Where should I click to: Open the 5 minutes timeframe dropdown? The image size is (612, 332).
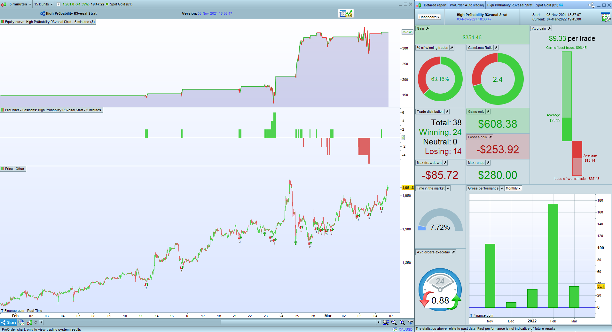coord(20,4)
